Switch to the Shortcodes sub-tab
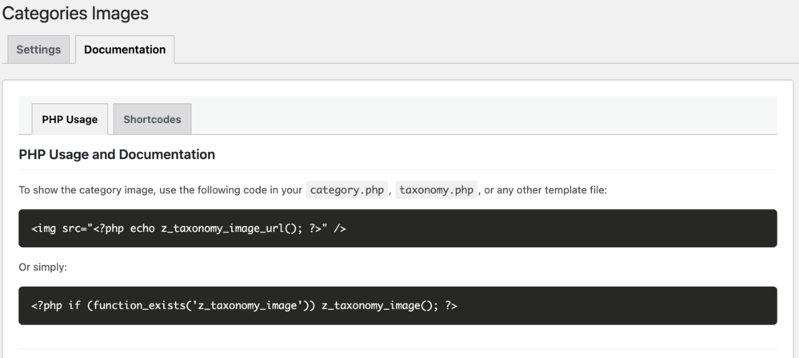The image size is (799, 358). click(x=152, y=119)
